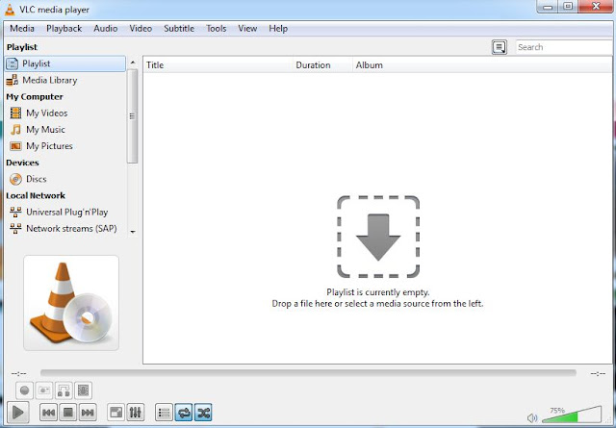Open extended settings equalizer button

[136, 413]
